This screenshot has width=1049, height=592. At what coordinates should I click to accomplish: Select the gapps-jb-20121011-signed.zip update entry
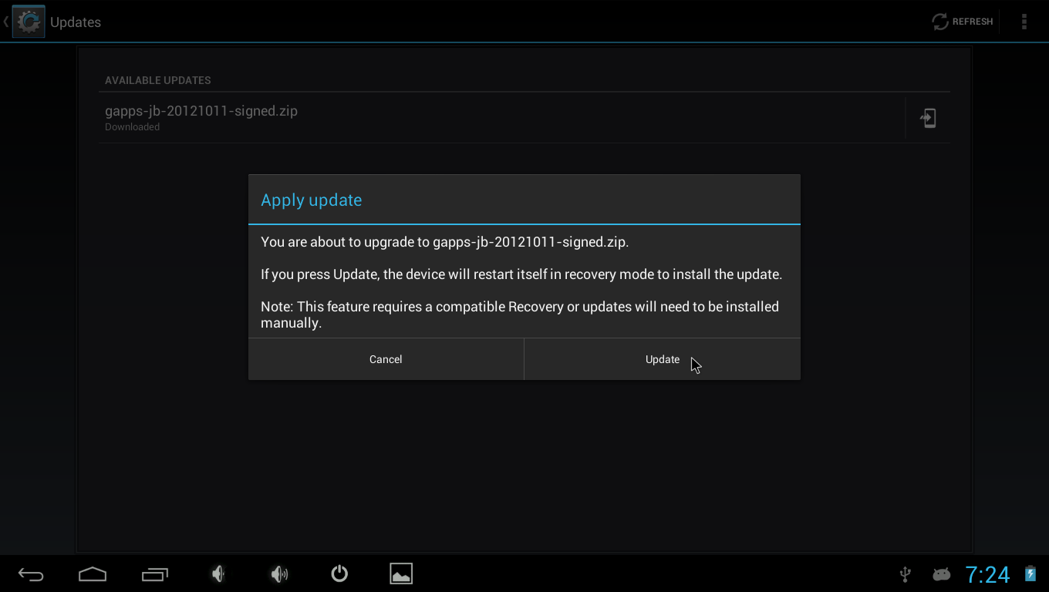(501, 118)
